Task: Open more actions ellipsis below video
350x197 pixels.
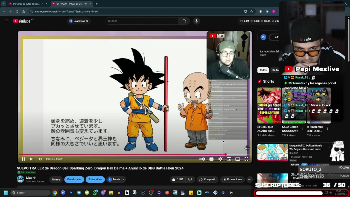Action: [x=250, y=179]
